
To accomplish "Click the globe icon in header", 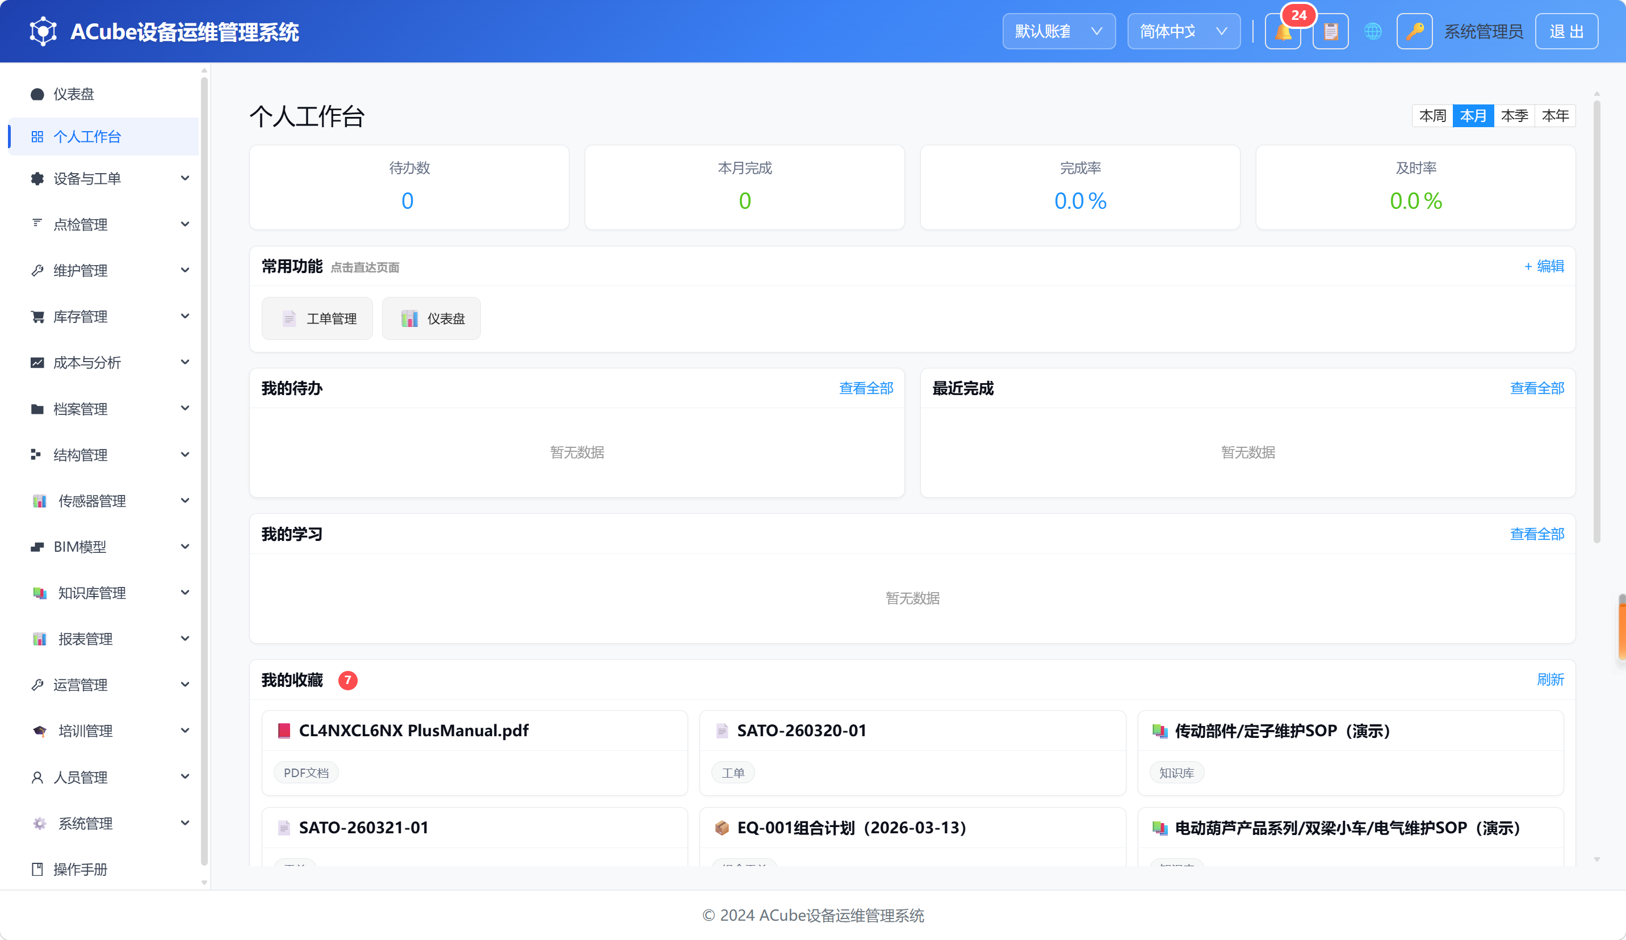I will 1373,32.
